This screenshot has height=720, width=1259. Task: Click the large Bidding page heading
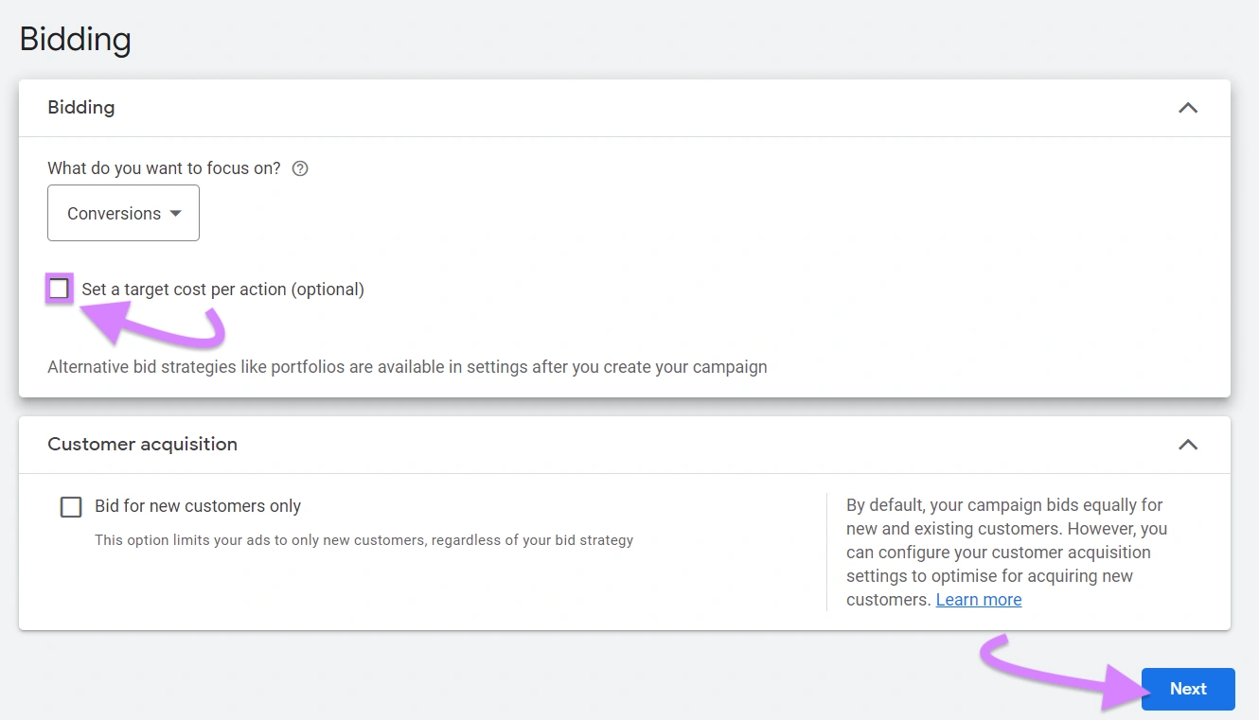coord(75,40)
